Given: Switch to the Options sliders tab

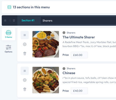Looking at the screenshot, I should (x=8, y=49).
